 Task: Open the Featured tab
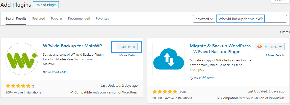click(39, 19)
